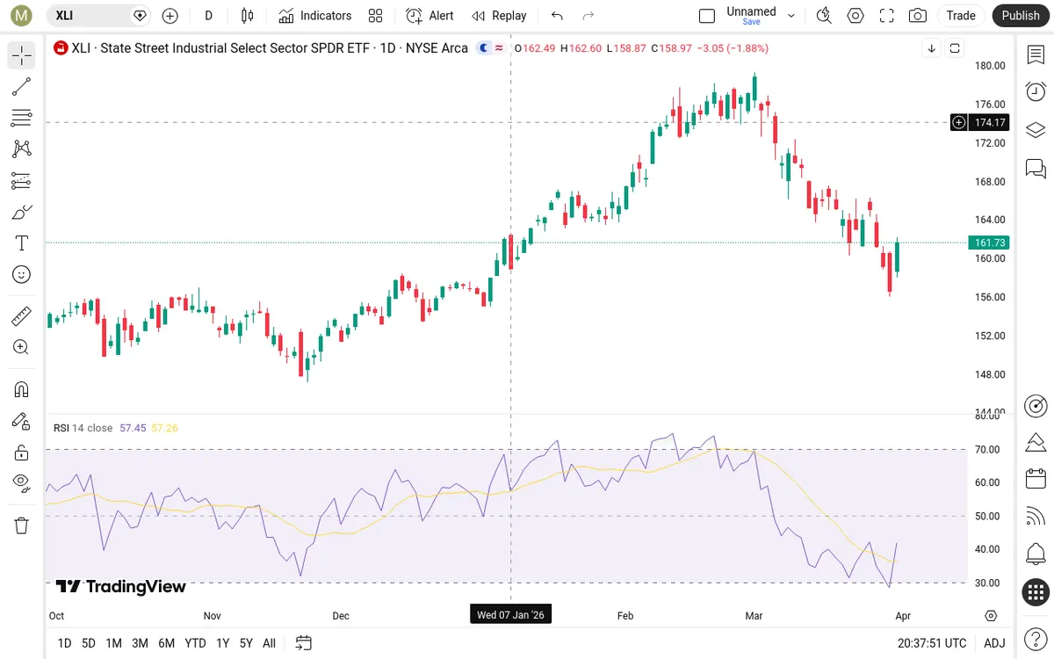The width and height of the screenshot is (1054, 659).
Task: Select the YTD time range
Action: (195, 643)
